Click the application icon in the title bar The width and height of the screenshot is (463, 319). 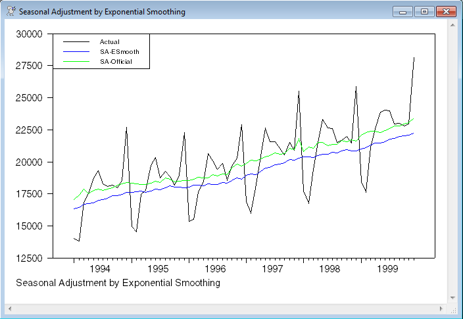(11, 12)
